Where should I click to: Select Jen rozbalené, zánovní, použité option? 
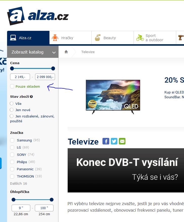[x=12, y=116]
